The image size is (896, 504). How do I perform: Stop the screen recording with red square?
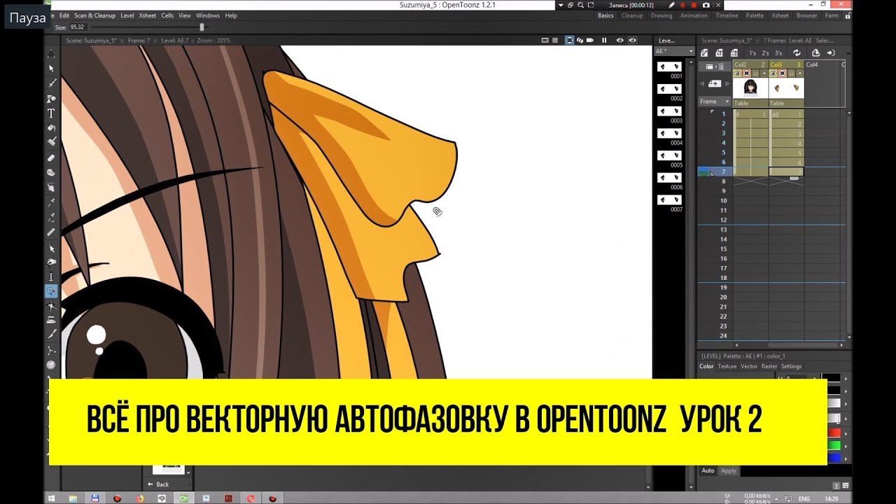click(694, 5)
